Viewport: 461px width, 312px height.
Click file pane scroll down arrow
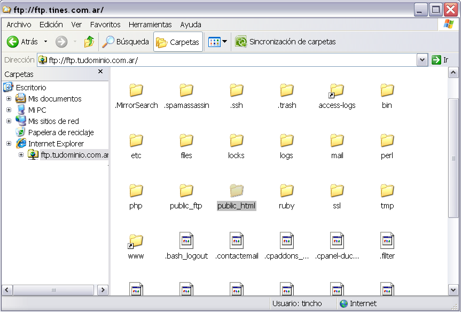point(453,290)
